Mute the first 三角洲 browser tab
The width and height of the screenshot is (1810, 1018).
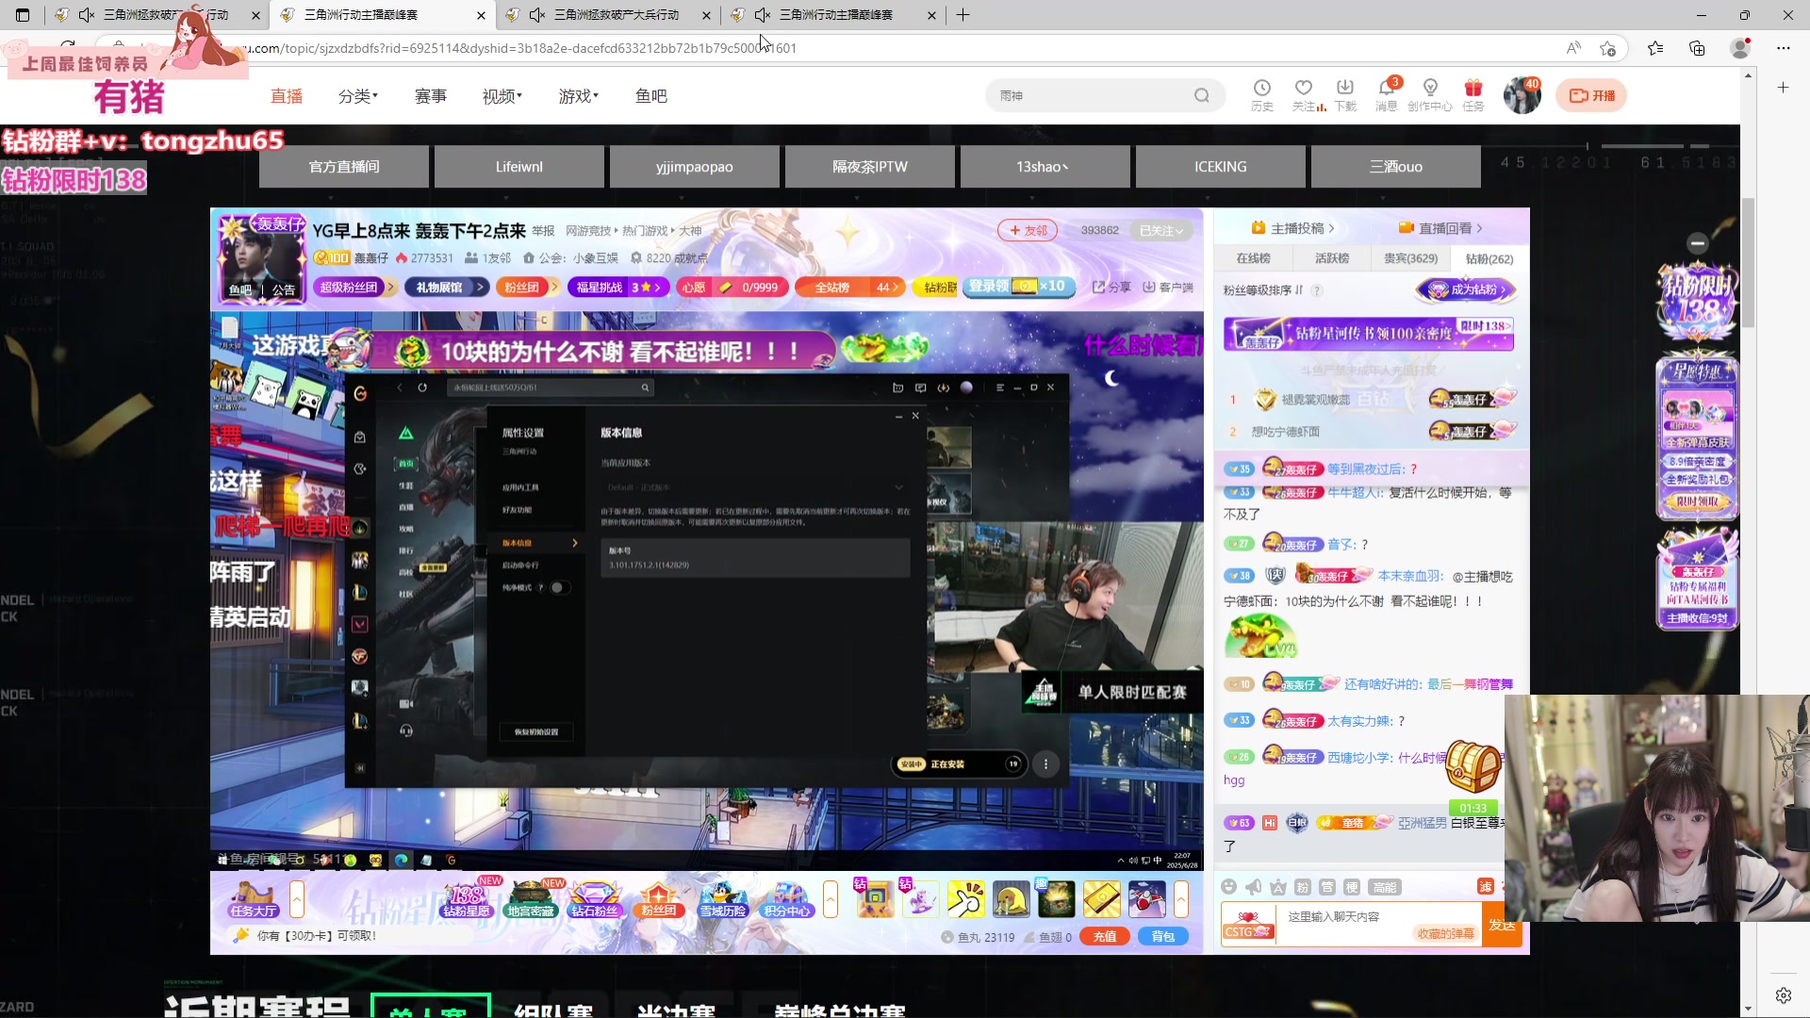(x=86, y=15)
